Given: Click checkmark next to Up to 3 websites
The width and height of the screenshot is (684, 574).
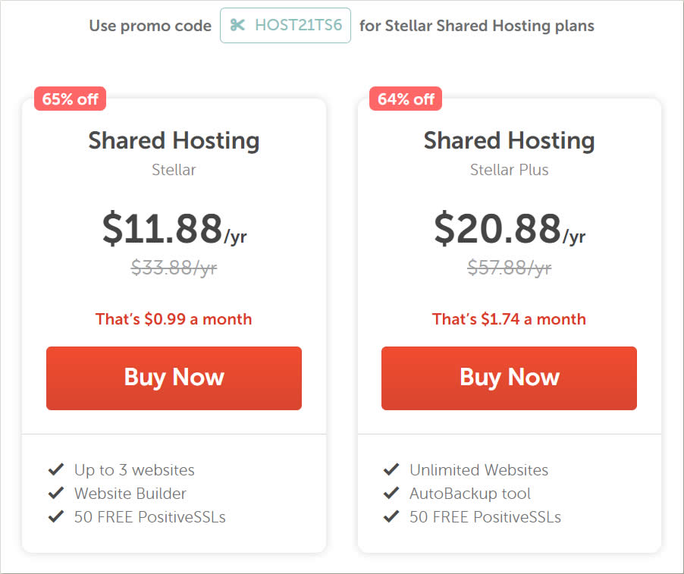Looking at the screenshot, I should click(x=56, y=469).
